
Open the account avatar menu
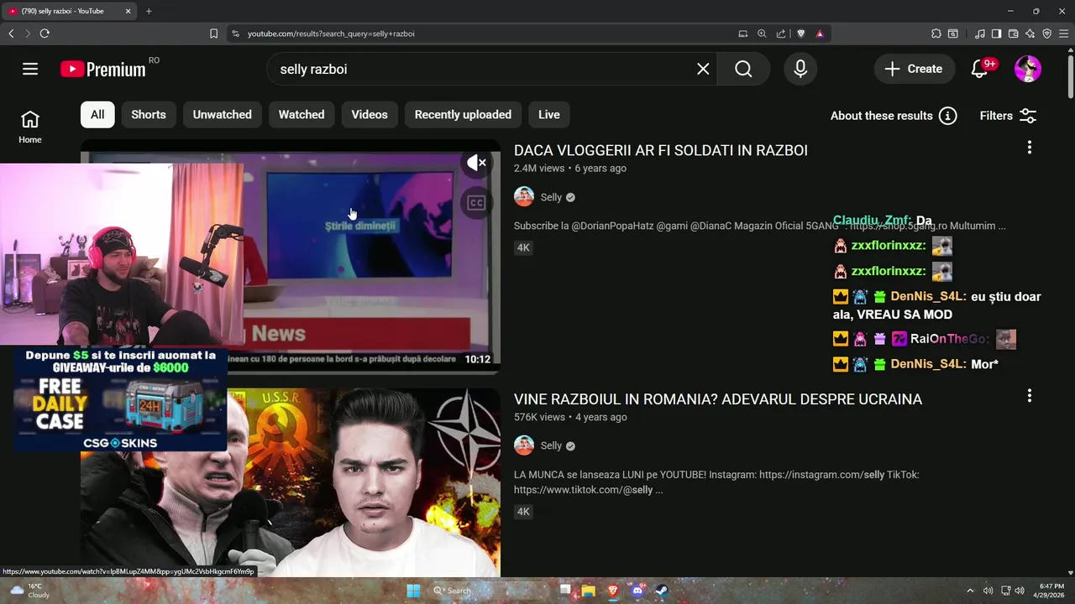[1028, 69]
